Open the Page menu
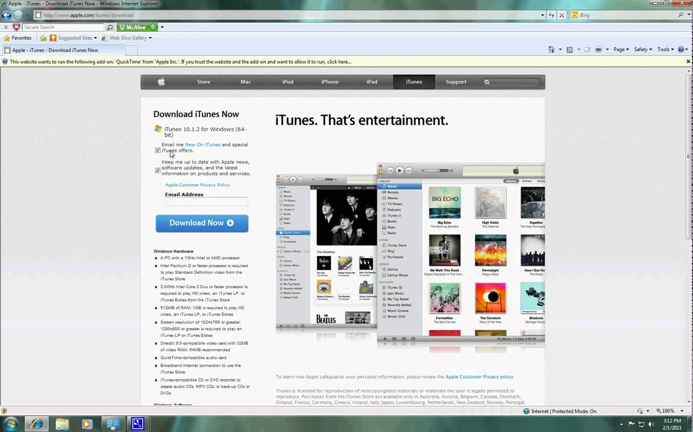Screen dimensions: 693x432 [621, 49]
